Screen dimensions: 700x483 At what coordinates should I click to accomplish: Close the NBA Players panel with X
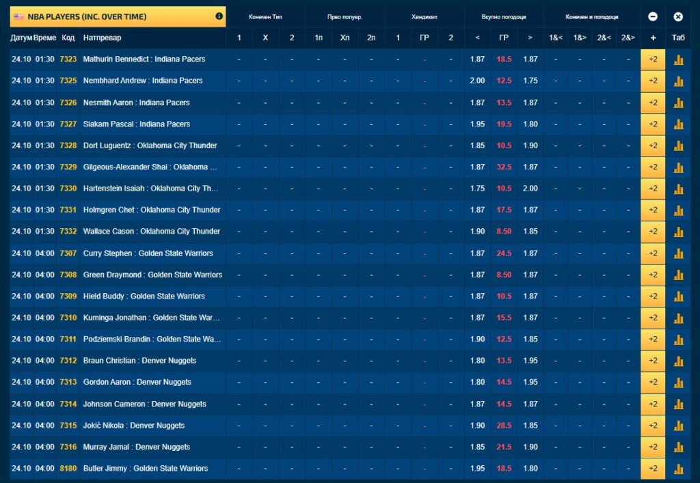pyautogui.click(x=678, y=16)
